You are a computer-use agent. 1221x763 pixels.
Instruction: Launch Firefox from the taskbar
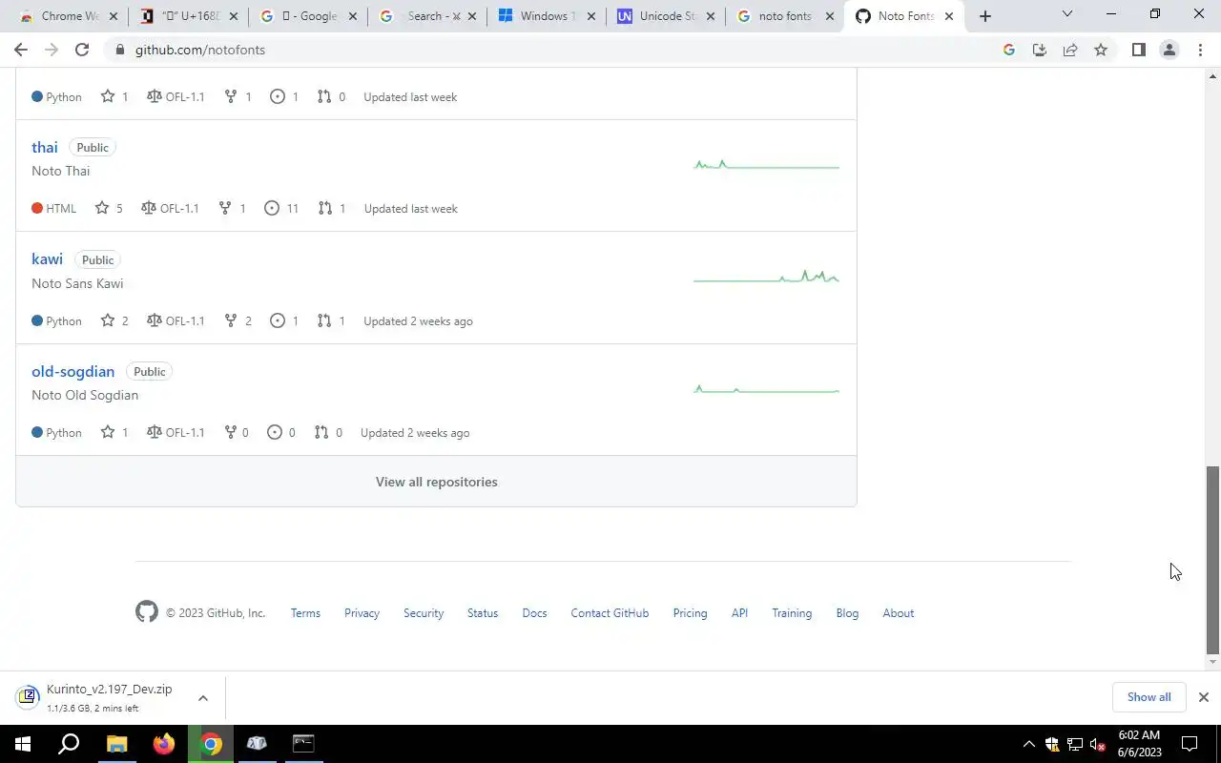(164, 744)
